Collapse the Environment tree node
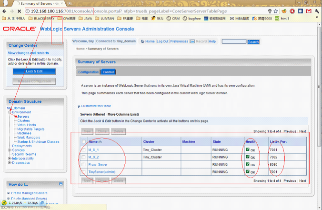The height and width of the screenshot is (210, 322). [x=9, y=112]
